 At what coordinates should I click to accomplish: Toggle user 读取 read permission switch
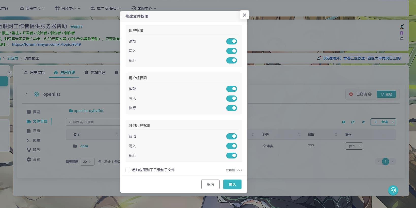coord(231,41)
